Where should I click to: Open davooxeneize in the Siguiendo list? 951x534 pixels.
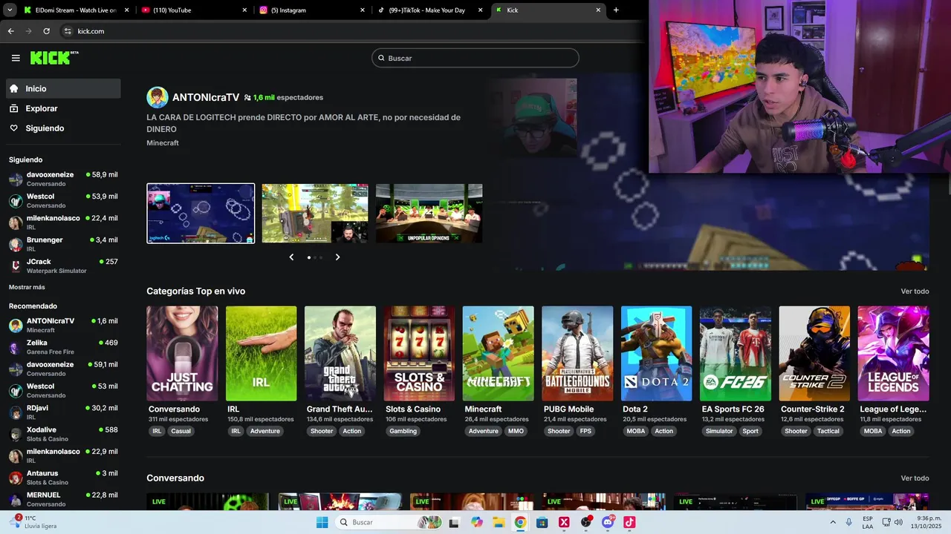tap(63, 179)
